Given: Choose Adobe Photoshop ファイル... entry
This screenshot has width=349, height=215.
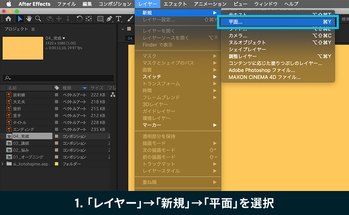Looking at the screenshot, I should click(278, 70).
